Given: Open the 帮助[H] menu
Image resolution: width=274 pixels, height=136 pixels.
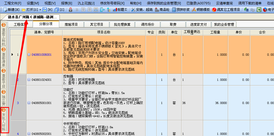Looking at the screenshot, I should 136,3.
